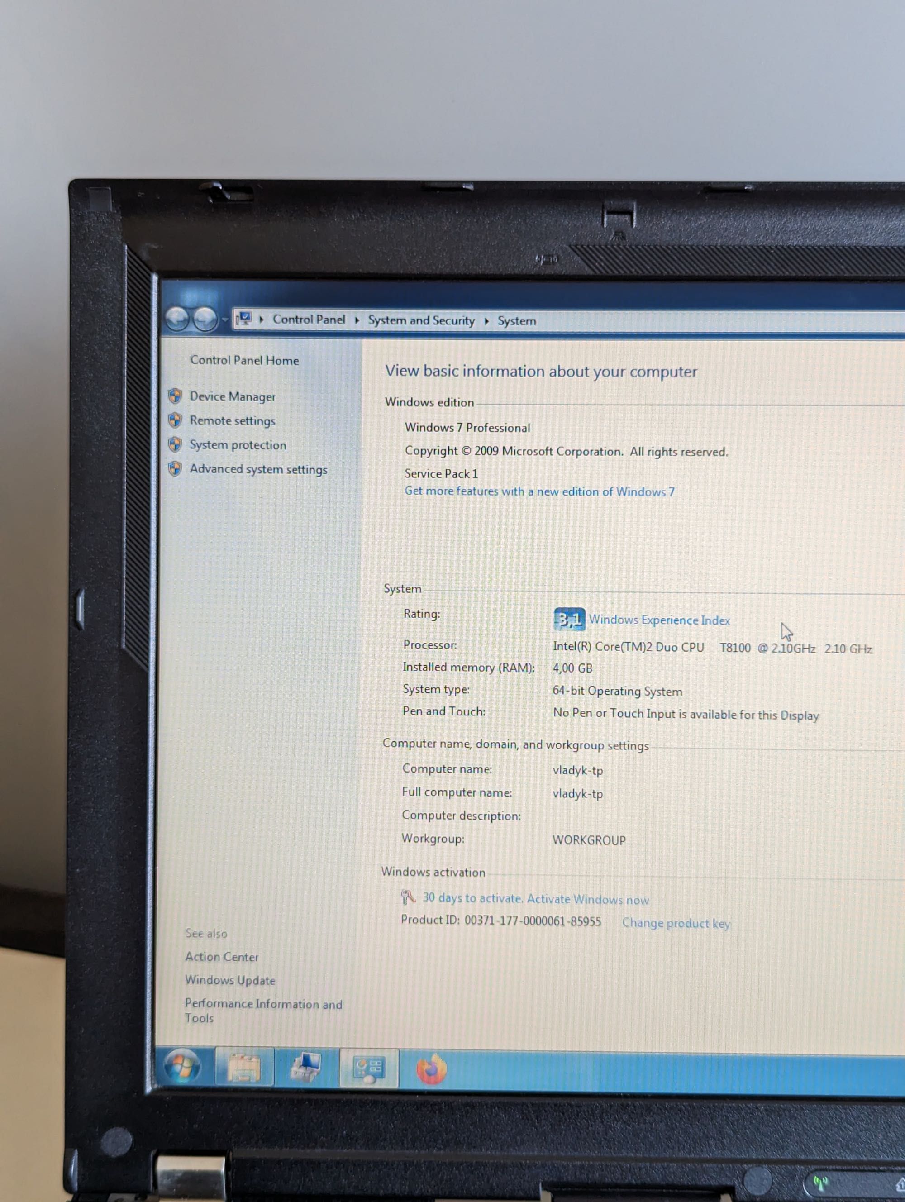Click Change product key link

[x=676, y=923]
